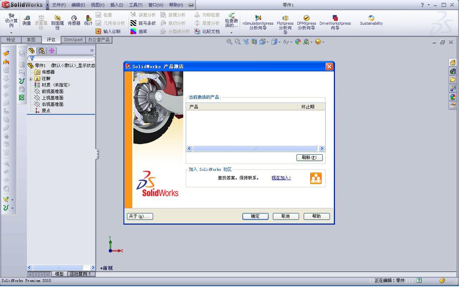Click the 检查激活的 check active document icon
Image resolution: width=459 pixels, height=287 pixels.
232,16
